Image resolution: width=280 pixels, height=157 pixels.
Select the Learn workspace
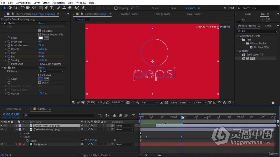(172, 8)
